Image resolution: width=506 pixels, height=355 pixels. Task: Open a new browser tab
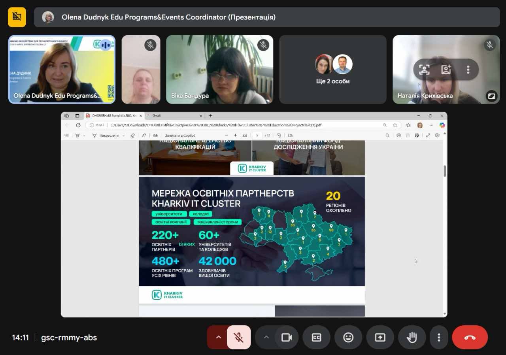tap(210, 116)
